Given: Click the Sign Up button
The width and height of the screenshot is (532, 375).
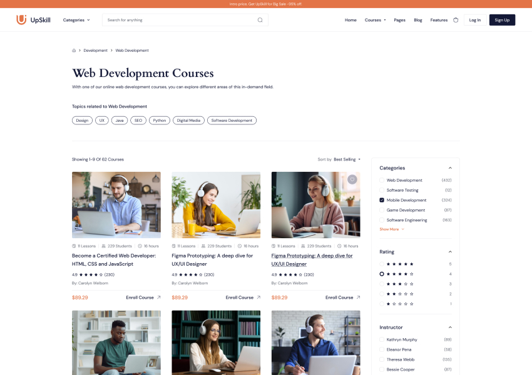Looking at the screenshot, I should pos(502,20).
